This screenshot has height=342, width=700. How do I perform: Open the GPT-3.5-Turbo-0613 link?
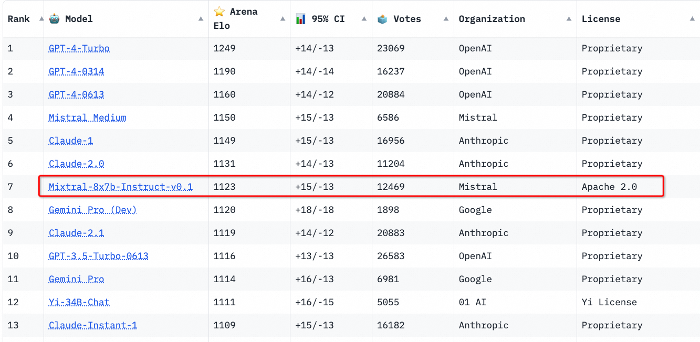coord(99,256)
